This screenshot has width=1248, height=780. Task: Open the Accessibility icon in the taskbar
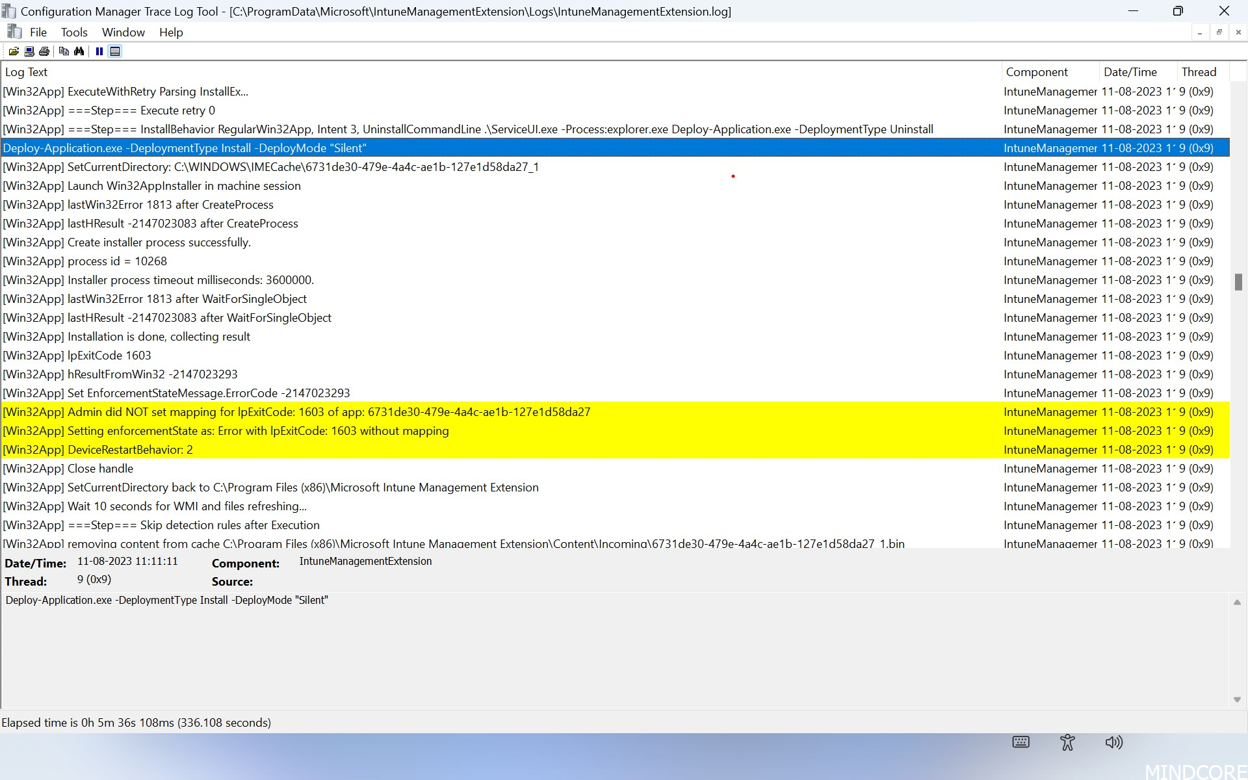[x=1068, y=742]
